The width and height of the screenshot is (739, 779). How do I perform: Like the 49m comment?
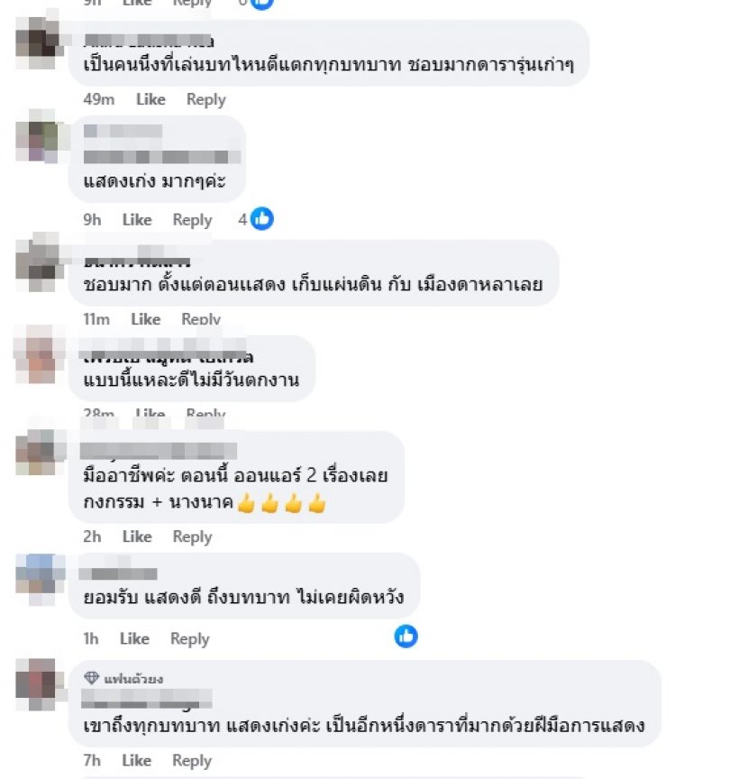[x=151, y=99]
